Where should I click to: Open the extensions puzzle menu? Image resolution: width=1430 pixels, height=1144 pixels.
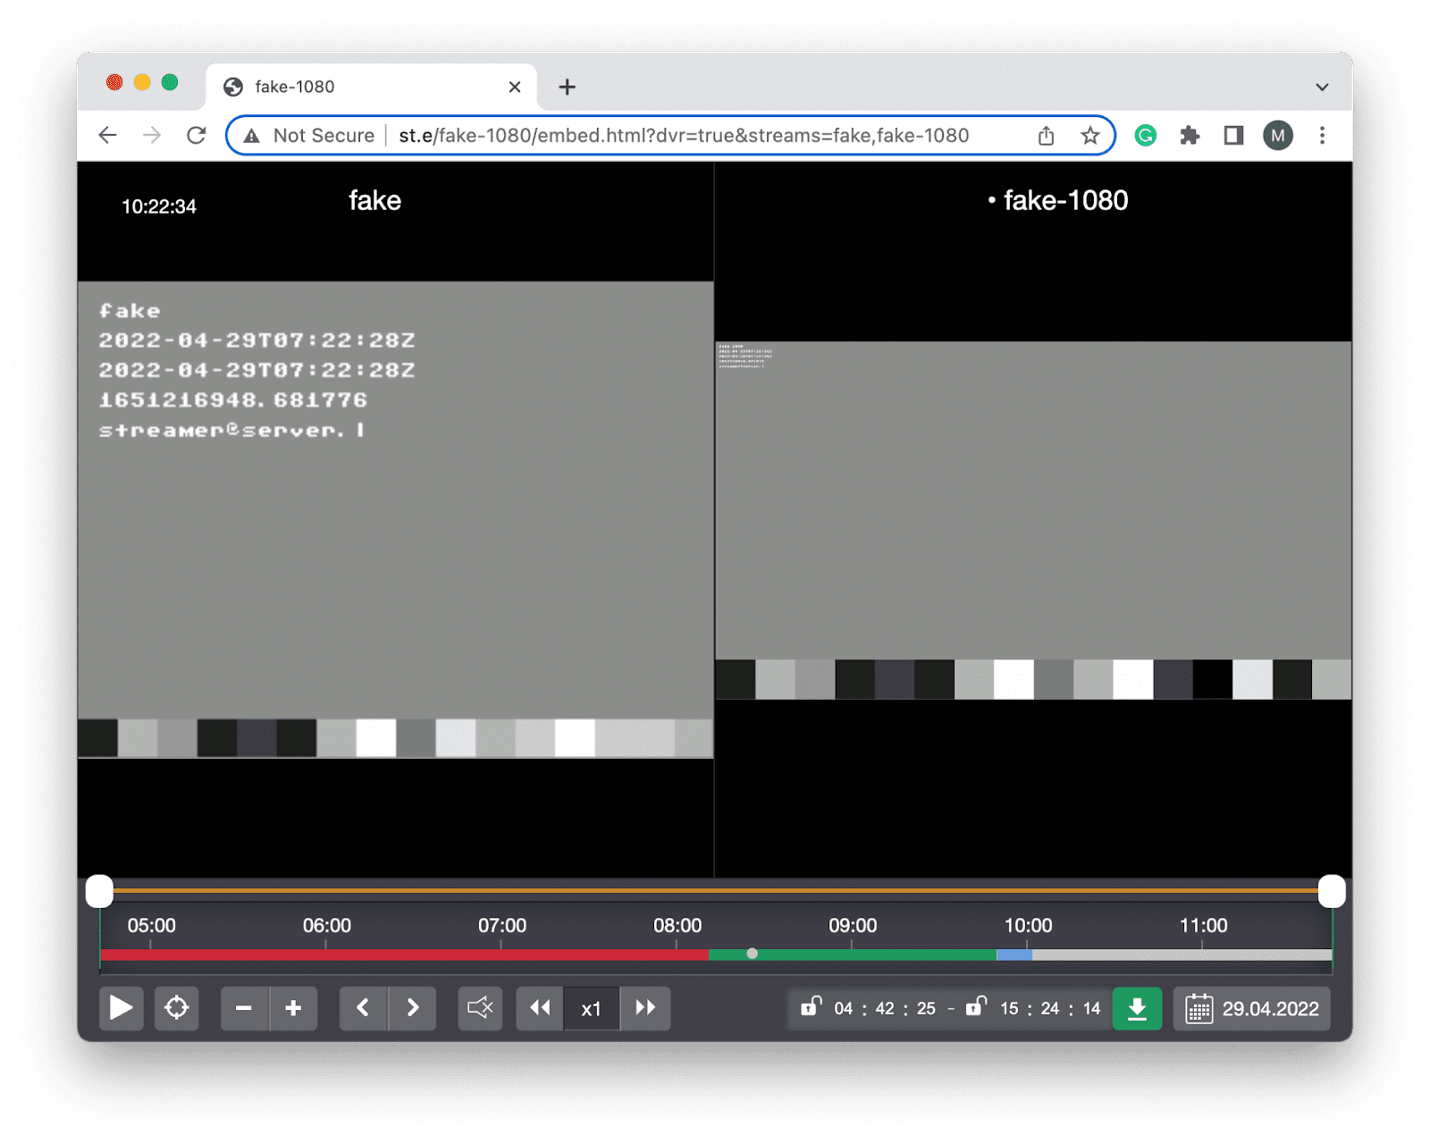(x=1190, y=135)
